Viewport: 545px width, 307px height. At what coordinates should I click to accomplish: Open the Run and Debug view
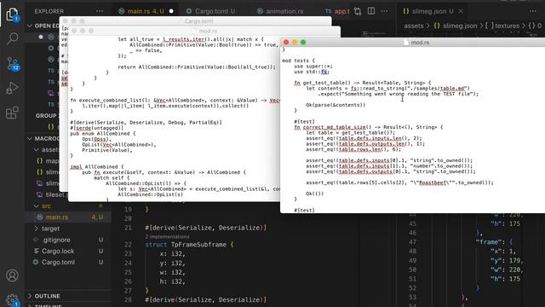coord(12,88)
